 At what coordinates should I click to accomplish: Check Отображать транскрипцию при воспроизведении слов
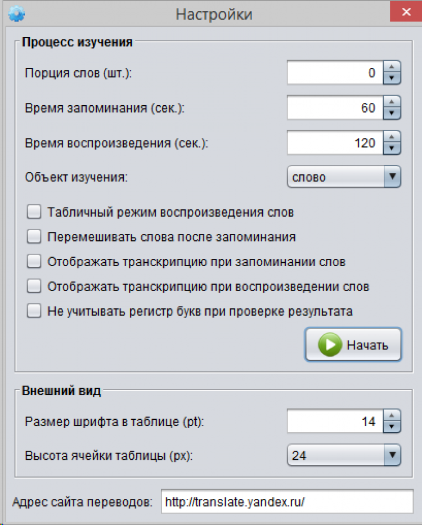[34, 286]
